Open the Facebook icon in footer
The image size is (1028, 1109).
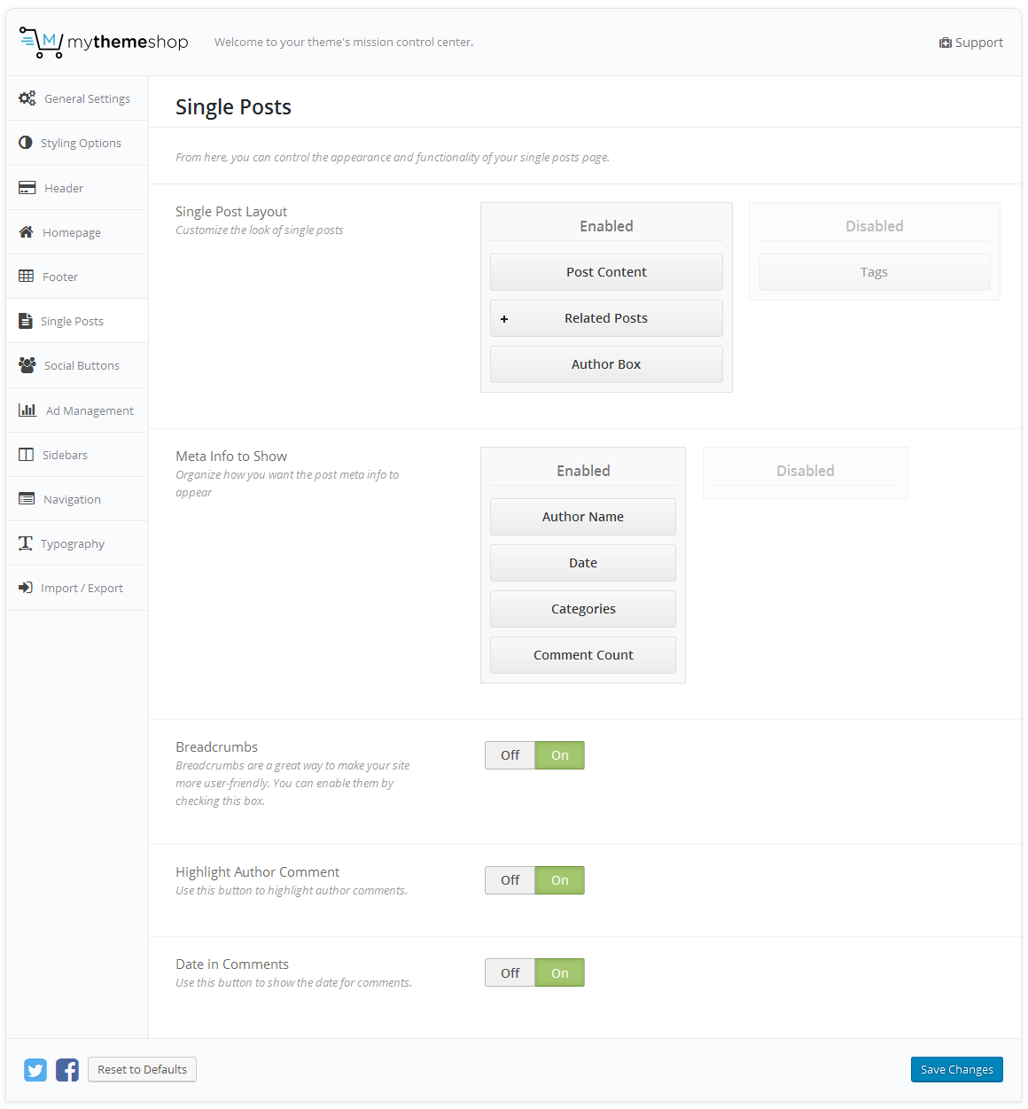(x=67, y=1070)
